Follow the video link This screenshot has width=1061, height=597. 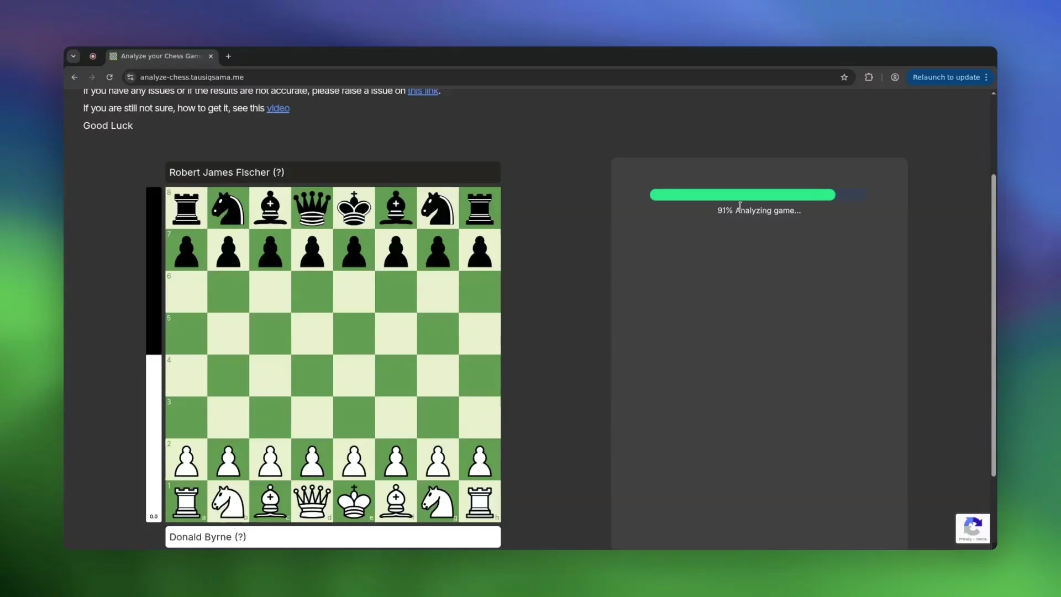point(279,108)
